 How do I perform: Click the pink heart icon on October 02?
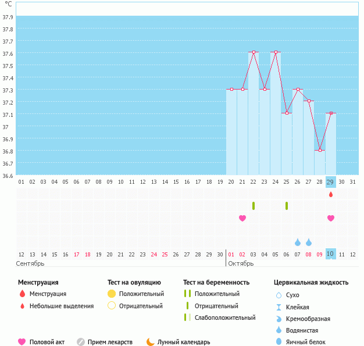click(242, 218)
